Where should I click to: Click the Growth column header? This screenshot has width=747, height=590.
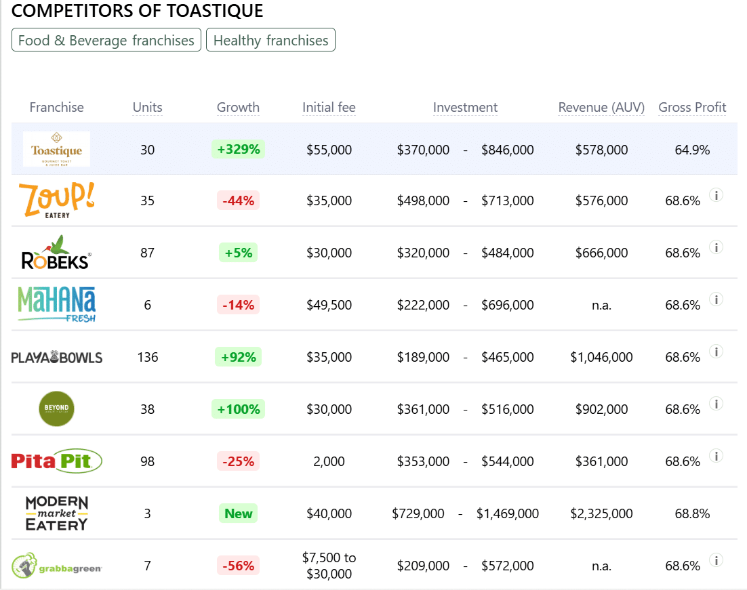(238, 108)
